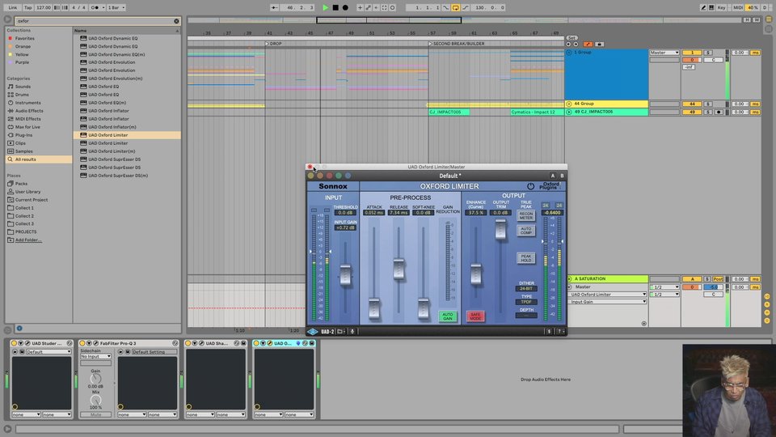The height and width of the screenshot is (437, 776).
Task: Solo the 44 Group track
Action: pos(708,104)
